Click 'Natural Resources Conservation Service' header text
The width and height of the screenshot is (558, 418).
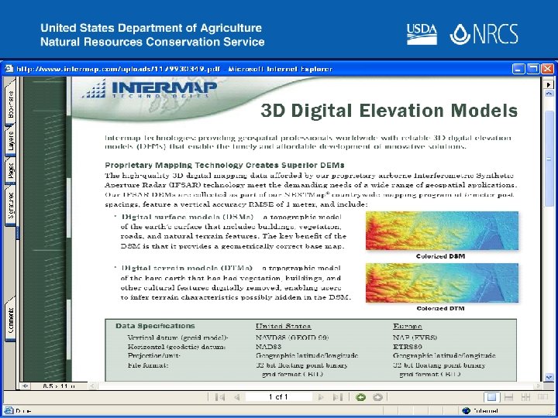coord(153,42)
